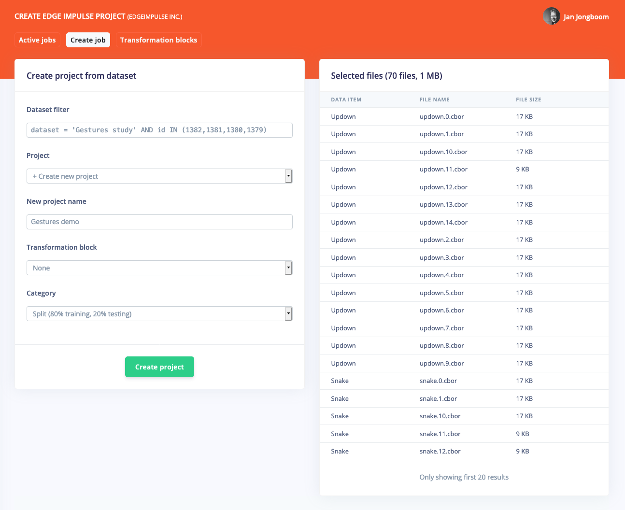Click the snake.1.cbor file name
The width and height of the screenshot is (625, 510).
[x=438, y=398]
